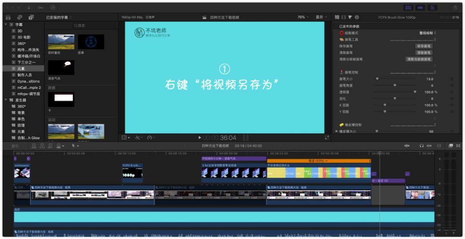Toggle the timeline panel visibility
465x239 pixels.
420,8
